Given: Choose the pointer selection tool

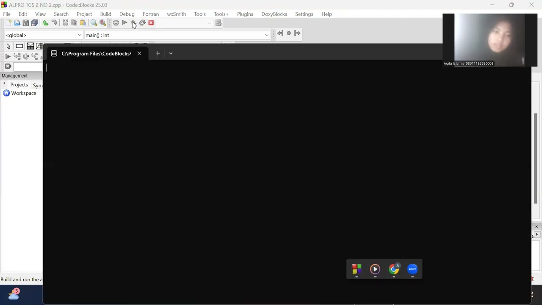Looking at the screenshot, I should (8, 46).
